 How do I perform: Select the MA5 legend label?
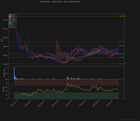(x=13, y=15)
